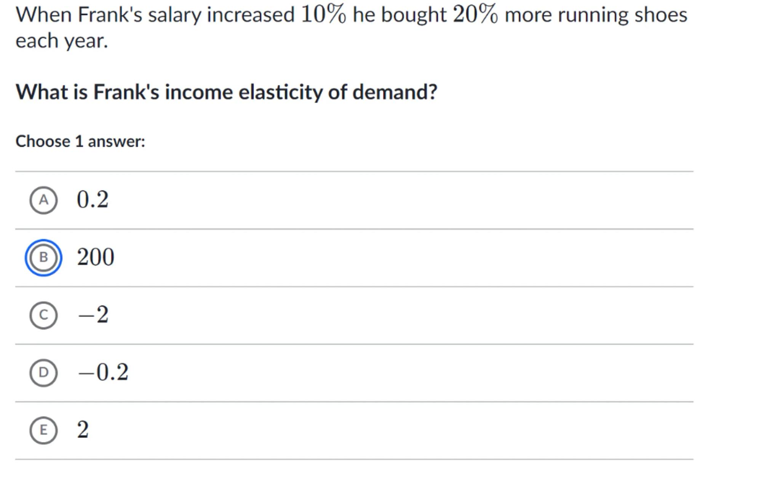Screen dimensions: 780x481
Task: Pick radio button C
Action: [43, 315]
